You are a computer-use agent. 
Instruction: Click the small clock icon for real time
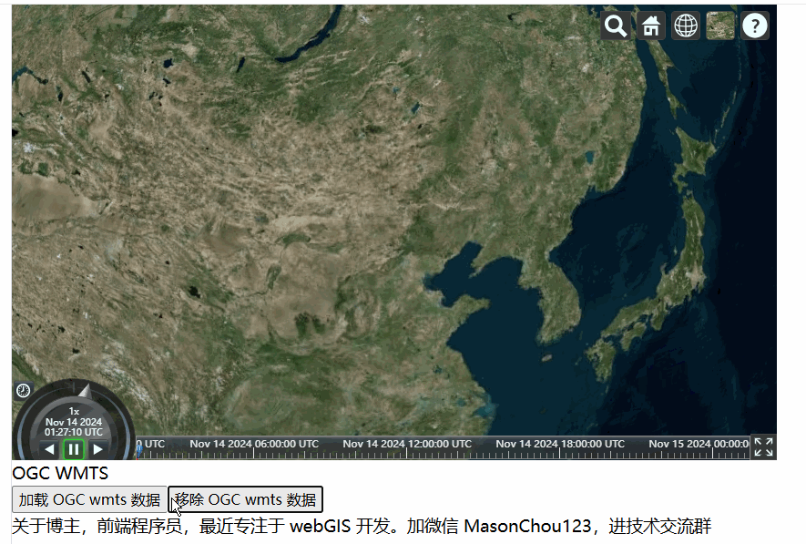tap(23, 391)
